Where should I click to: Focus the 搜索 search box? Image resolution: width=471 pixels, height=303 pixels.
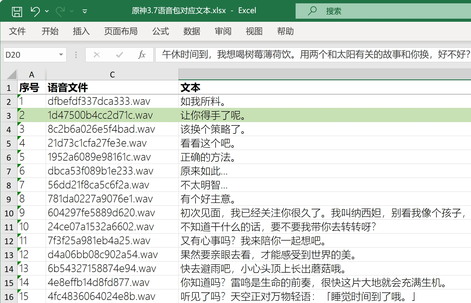pyautogui.click(x=383, y=11)
